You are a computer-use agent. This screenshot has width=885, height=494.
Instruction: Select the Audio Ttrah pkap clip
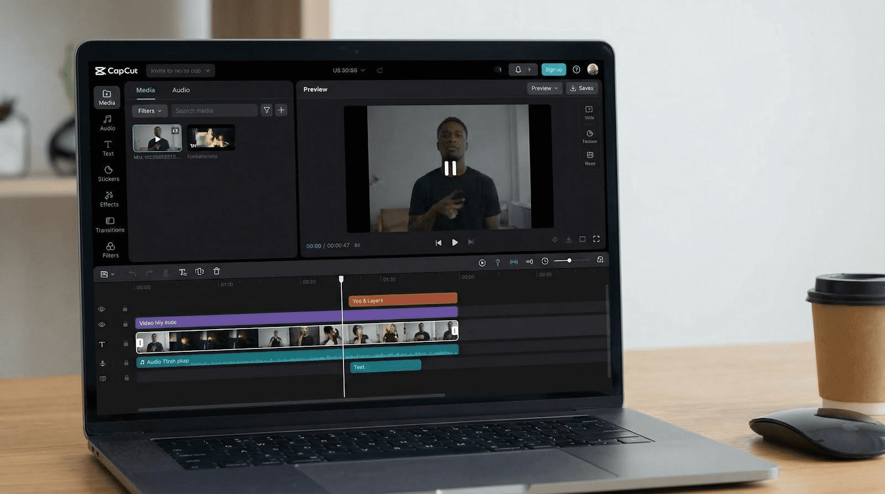pos(297,356)
